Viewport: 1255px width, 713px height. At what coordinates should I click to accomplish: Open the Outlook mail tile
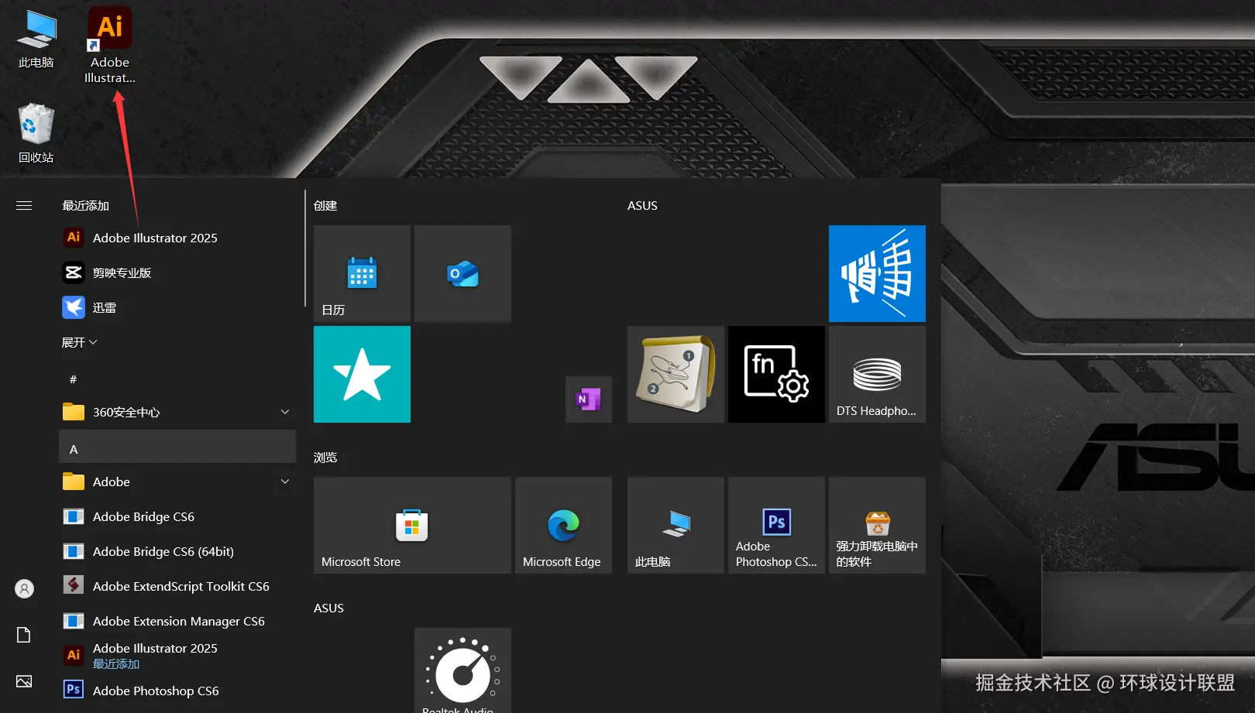462,273
